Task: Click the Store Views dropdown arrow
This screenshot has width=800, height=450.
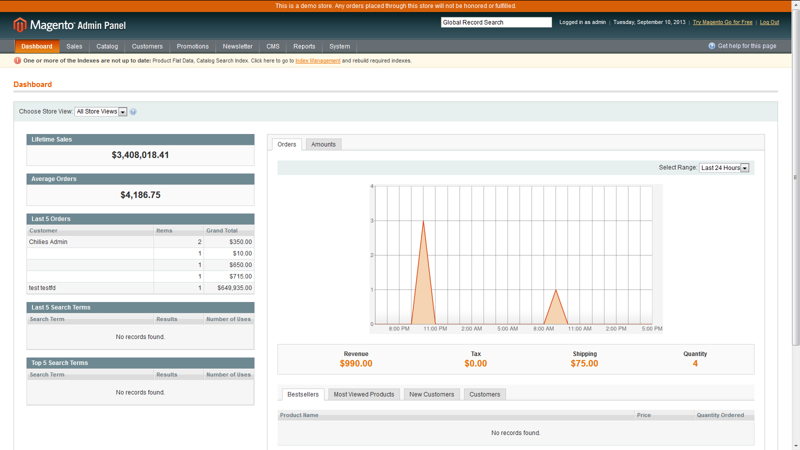Action: [122, 111]
